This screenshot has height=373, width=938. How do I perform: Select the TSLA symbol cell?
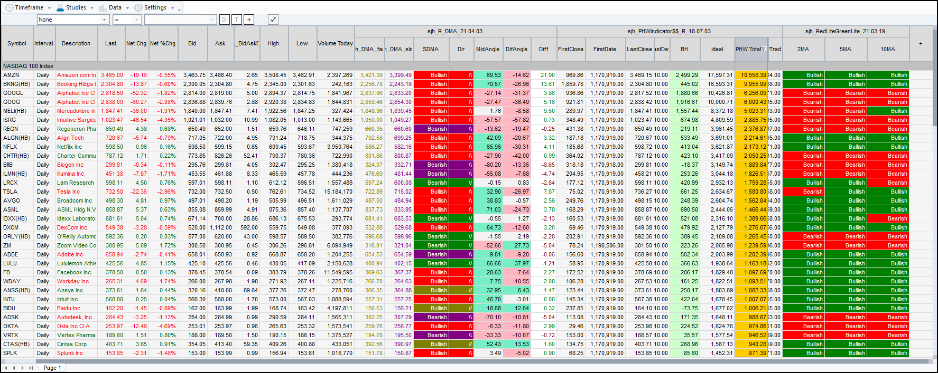17,192
